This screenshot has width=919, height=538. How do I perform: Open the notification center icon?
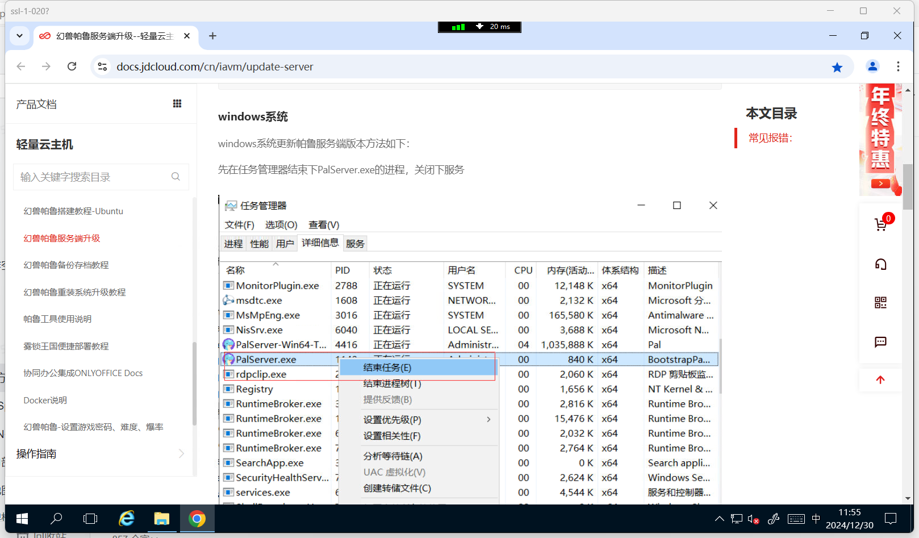tap(891, 519)
